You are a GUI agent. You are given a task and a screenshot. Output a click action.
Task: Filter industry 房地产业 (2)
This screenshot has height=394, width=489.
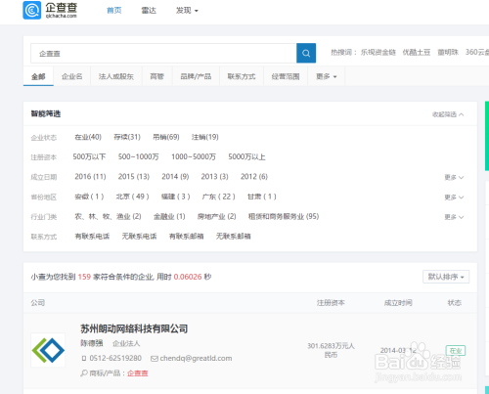(x=217, y=216)
